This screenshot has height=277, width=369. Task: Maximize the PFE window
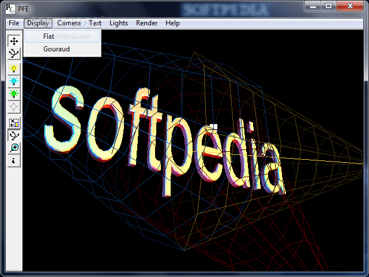click(329, 6)
